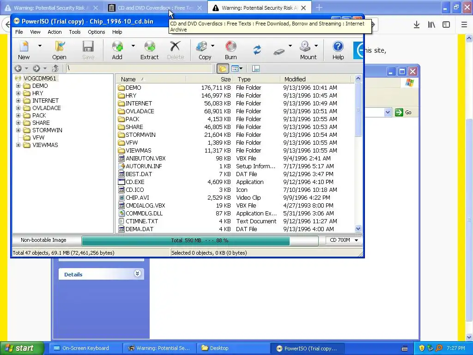Click the New image toolbar icon

(x=24, y=47)
